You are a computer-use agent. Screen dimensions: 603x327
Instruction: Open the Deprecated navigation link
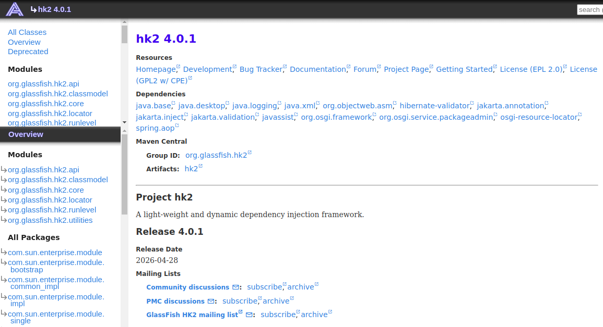coord(28,52)
